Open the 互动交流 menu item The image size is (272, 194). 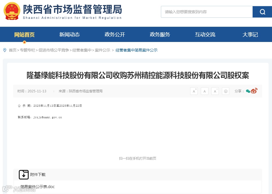pyautogui.click(x=205, y=34)
